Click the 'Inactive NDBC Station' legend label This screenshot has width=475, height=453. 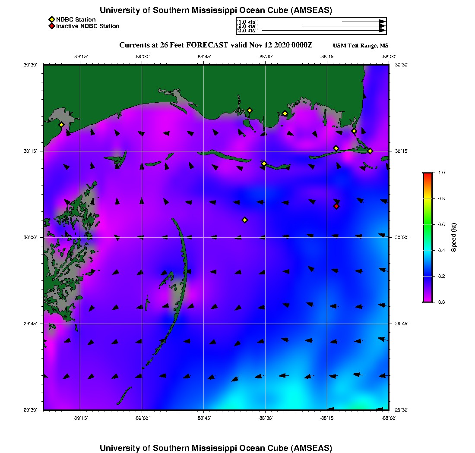click(88, 26)
